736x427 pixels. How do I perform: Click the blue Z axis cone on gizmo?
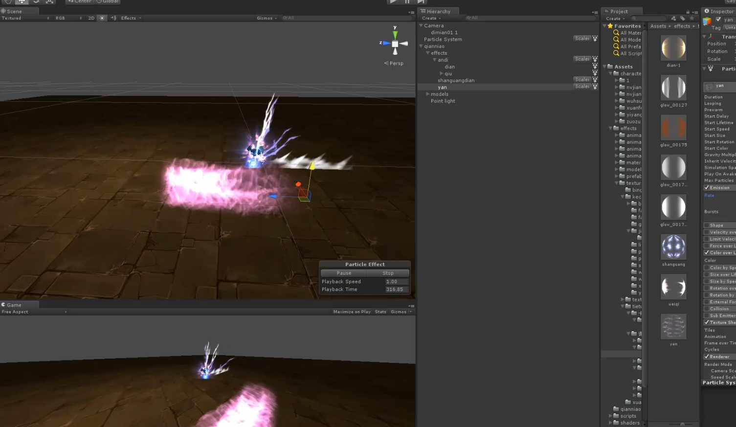386,43
